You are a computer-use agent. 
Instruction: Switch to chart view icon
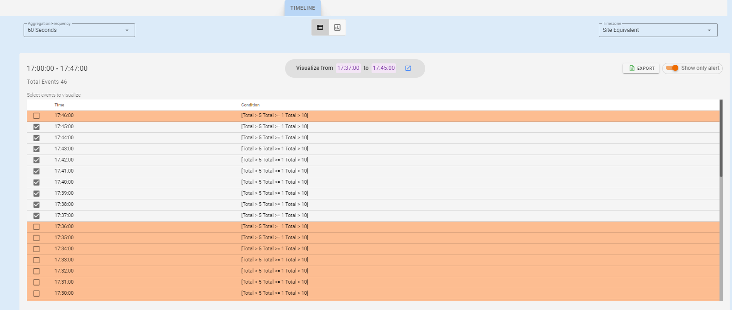pyautogui.click(x=337, y=28)
